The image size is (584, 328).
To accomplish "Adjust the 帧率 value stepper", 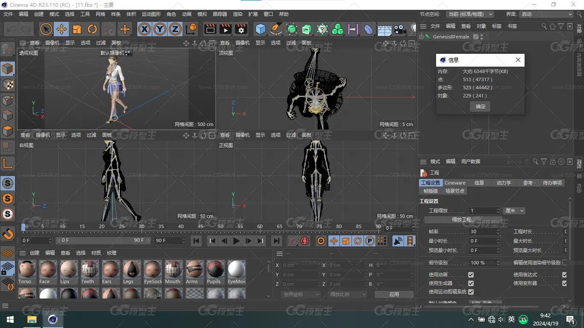I will pos(498,231).
